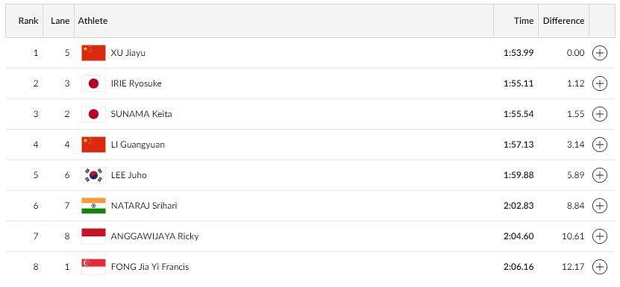Click the South Korea flag icon
This screenshot has width=620, height=287.
coord(94,175)
